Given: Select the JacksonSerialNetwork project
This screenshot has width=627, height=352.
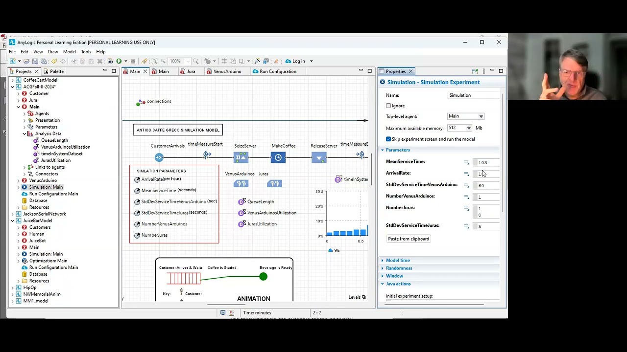Looking at the screenshot, I should tap(44, 214).
